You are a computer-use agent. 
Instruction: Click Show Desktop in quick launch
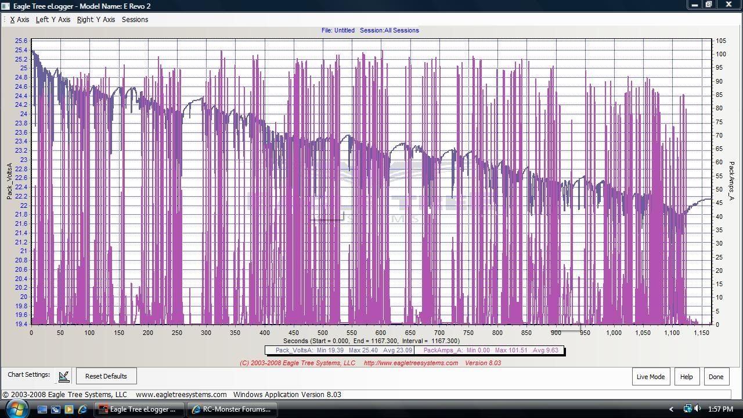(x=42, y=409)
